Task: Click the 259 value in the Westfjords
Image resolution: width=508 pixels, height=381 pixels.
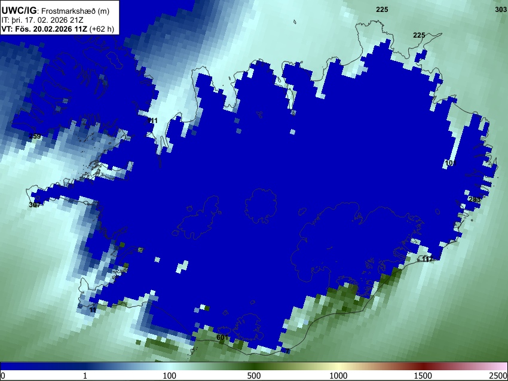Action: click(x=35, y=136)
